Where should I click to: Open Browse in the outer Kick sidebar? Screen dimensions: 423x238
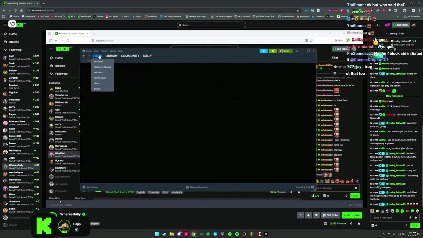[14, 42]
